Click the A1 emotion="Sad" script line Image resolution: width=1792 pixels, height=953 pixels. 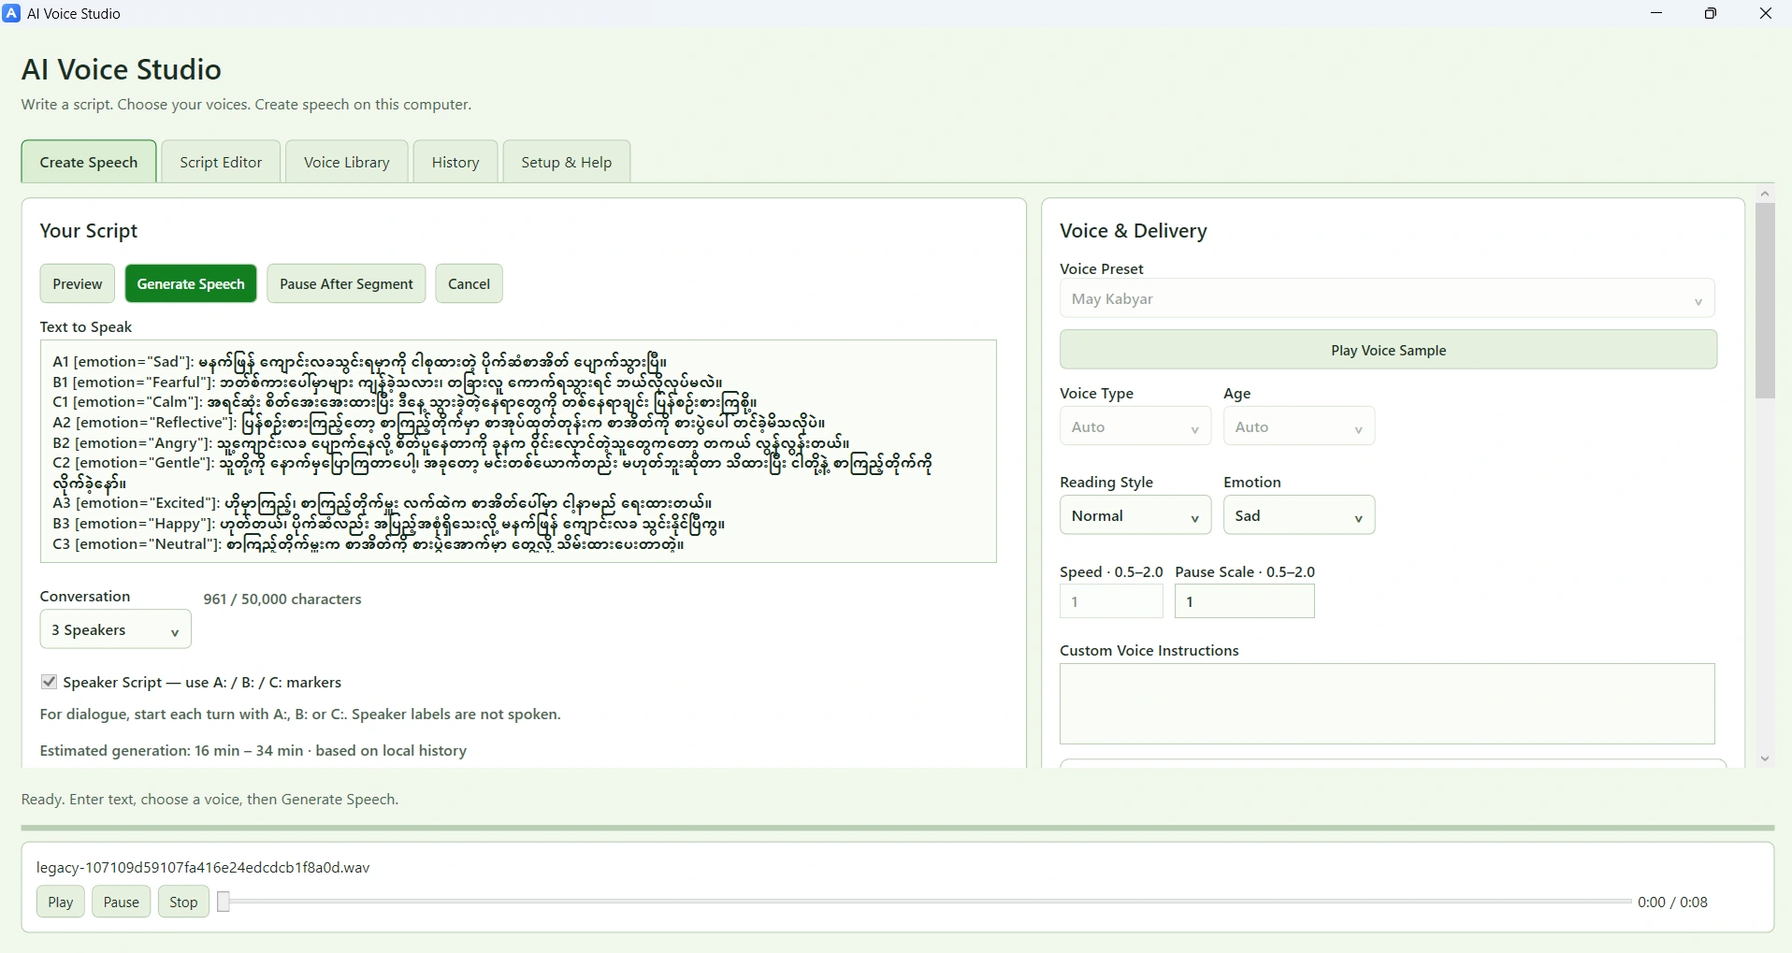pos(360,362)
